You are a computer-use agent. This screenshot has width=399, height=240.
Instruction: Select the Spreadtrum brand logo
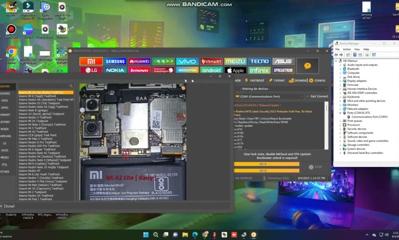point(283,70)
